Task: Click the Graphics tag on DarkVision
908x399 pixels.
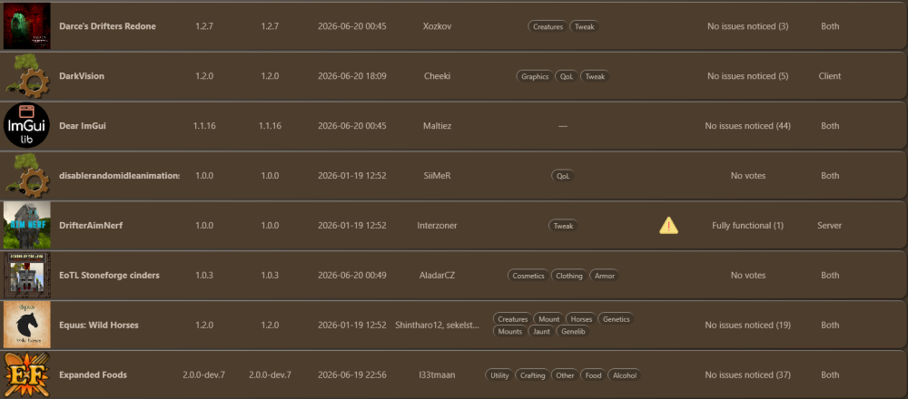Action: tap(535, 76)
